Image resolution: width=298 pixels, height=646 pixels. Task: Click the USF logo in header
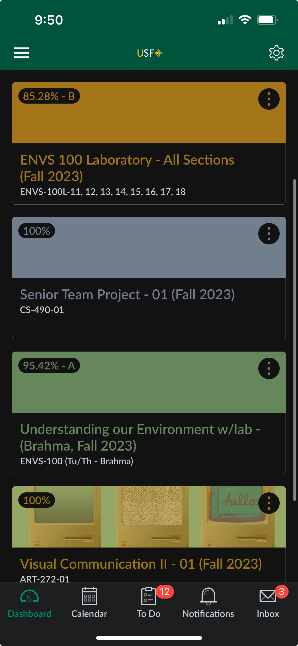[150, 53]
